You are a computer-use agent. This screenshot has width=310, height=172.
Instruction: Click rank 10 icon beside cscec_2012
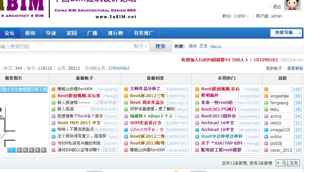pyautogui.click(x=266, y=150)
